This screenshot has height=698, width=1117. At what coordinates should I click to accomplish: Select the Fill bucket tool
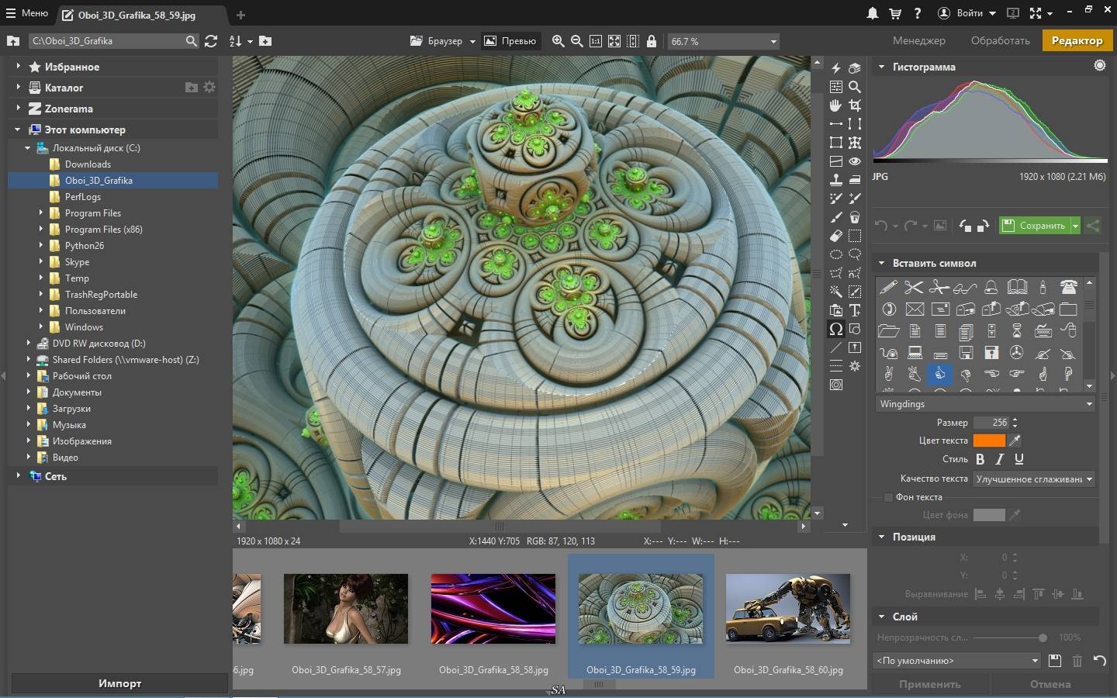click(855, 217)
